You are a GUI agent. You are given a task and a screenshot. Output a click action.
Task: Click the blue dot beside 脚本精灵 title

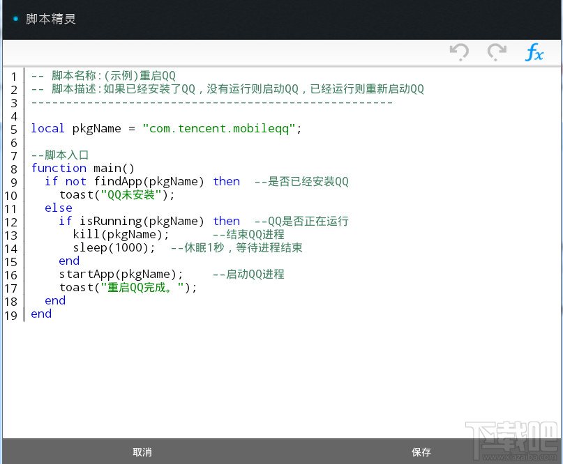point(15,19)
